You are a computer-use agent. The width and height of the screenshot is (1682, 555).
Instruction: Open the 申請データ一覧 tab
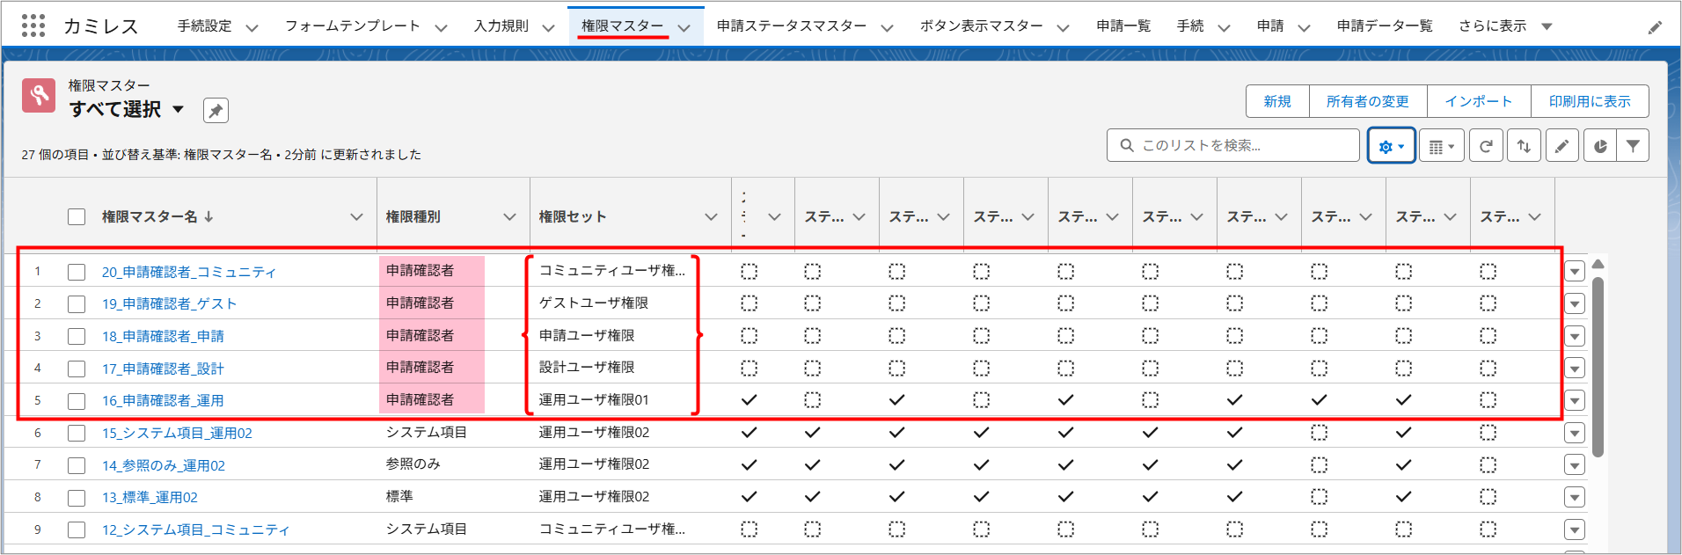[1385, 26]
